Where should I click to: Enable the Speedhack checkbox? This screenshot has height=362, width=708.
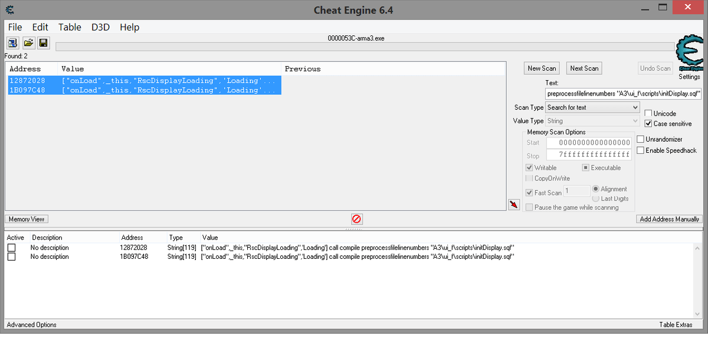tap(641, 150)
